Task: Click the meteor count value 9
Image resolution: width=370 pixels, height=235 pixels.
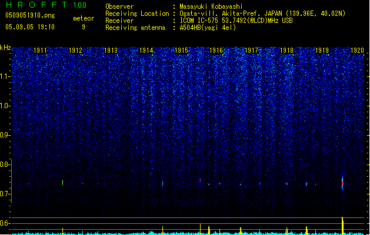Action: click(84, 27)
